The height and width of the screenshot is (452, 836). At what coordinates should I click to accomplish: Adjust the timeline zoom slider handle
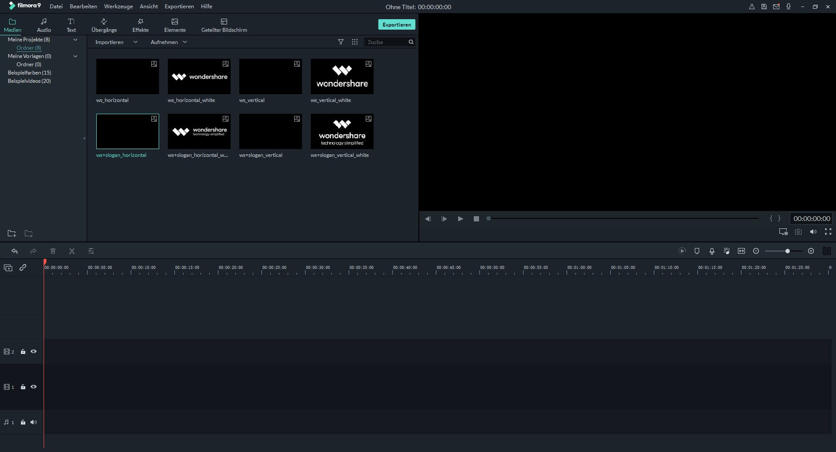click(x=788, y=251)
